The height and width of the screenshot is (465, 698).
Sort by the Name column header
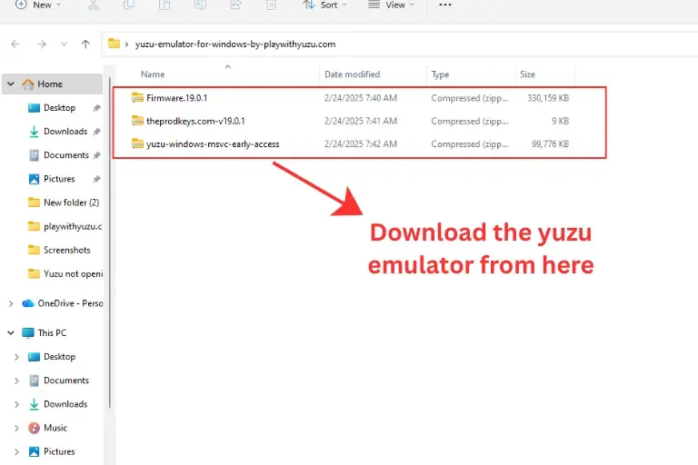(153, 74)
